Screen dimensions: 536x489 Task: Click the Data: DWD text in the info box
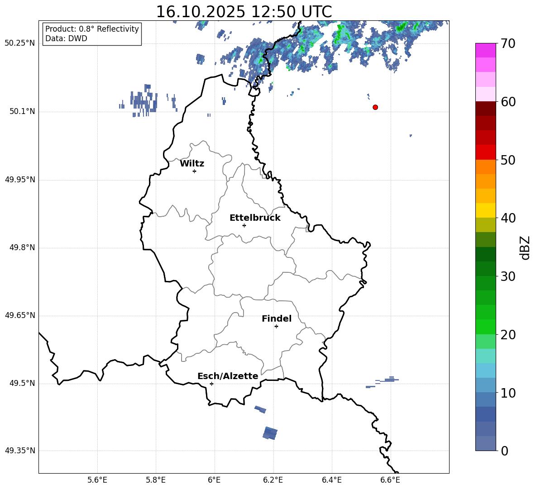pos(66,38)
